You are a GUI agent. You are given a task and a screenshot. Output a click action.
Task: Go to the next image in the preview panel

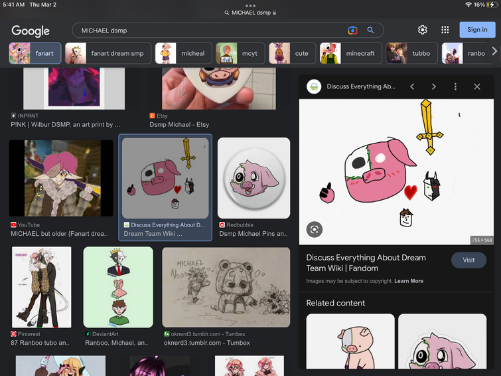pos(433,86)
